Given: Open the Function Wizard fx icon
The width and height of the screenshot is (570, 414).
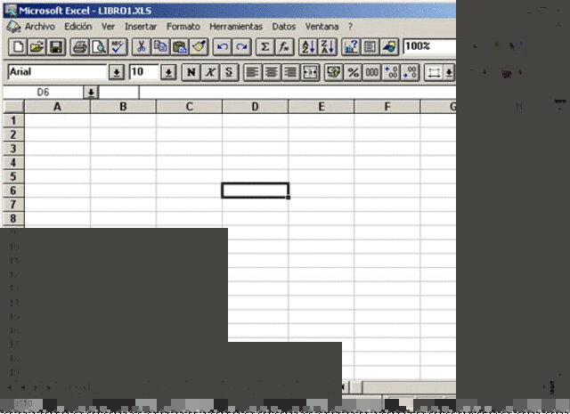Looking at the screenshot, I should point(284,47).
